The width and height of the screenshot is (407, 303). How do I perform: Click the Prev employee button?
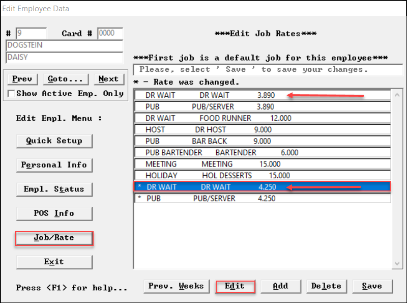pyautogui.click(x=22, y=79)
